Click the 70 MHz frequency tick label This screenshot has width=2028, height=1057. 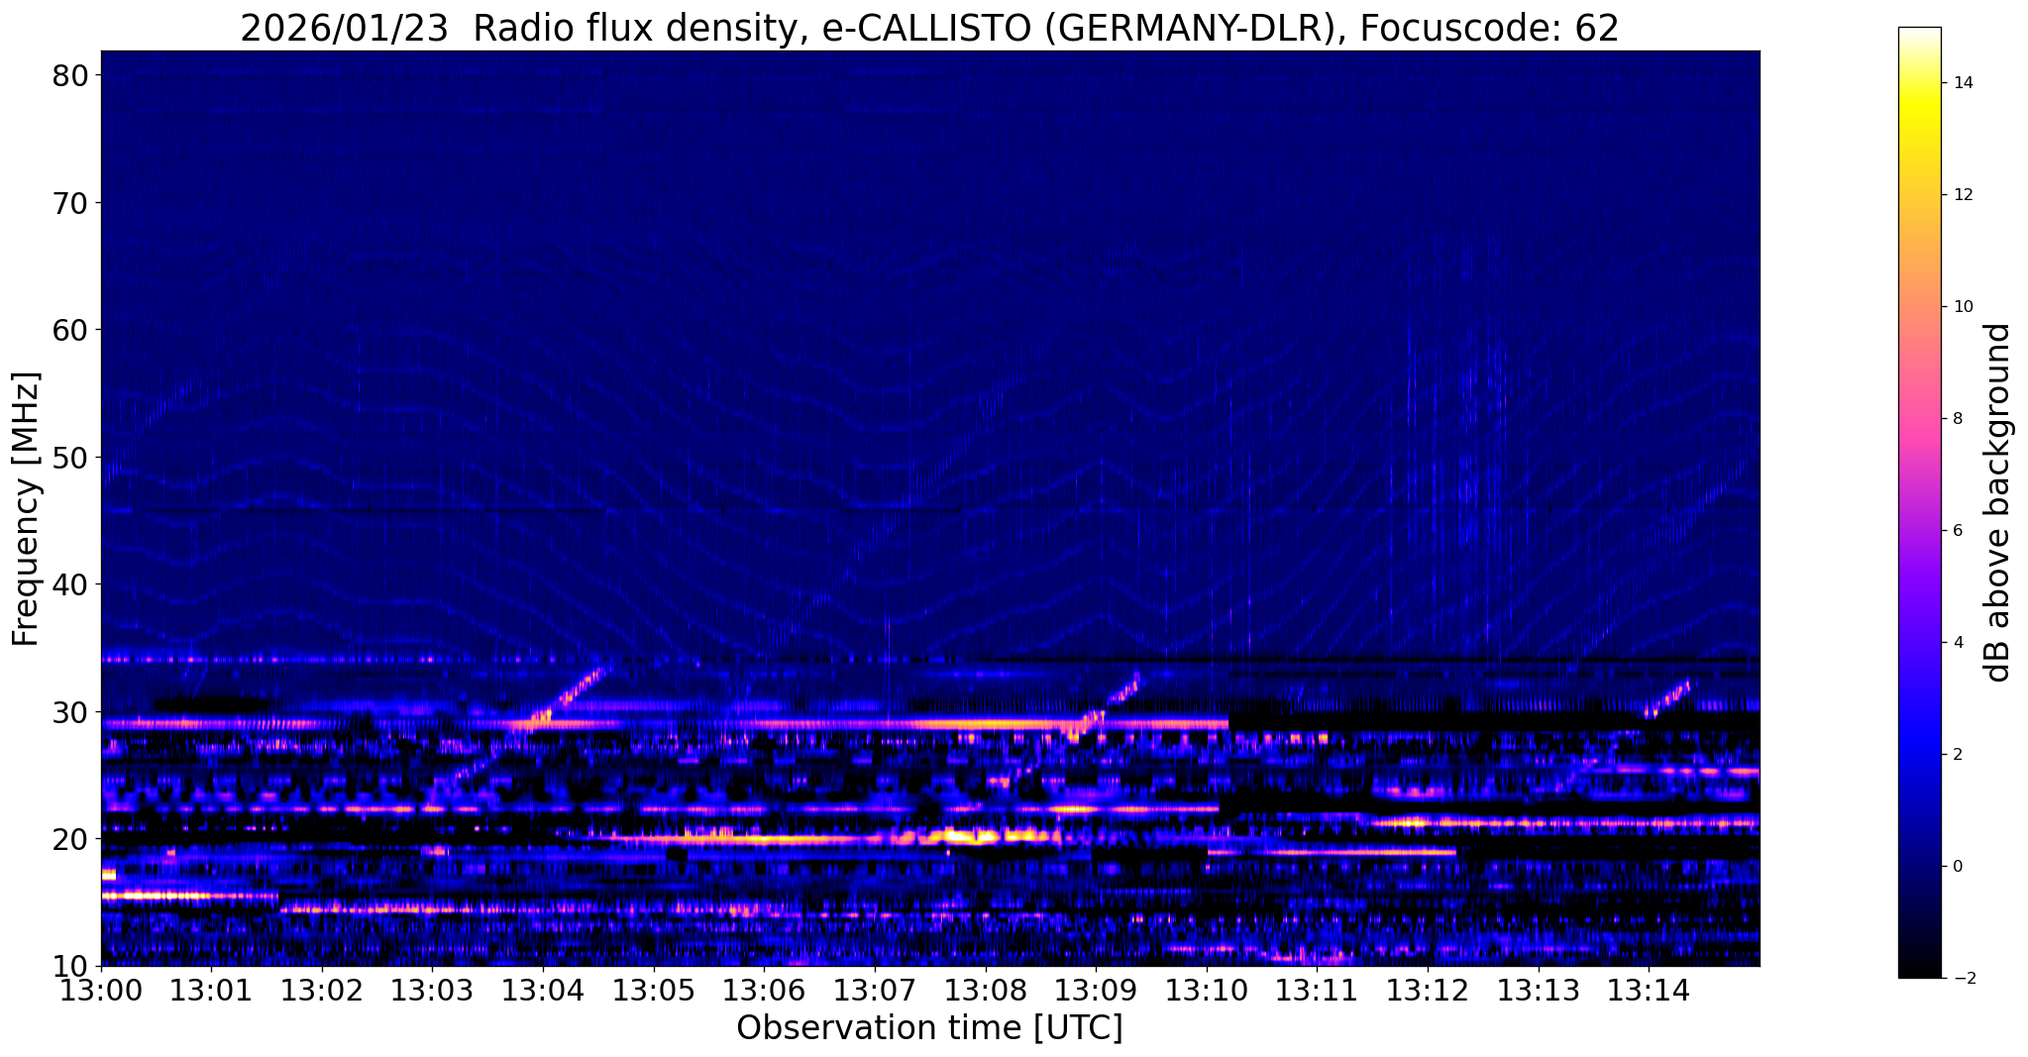coord(70,203)
